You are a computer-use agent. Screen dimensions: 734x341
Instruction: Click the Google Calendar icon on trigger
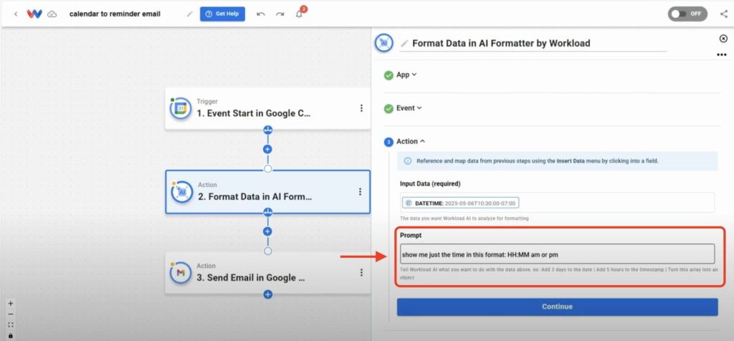pyautogui.click(x=181, y=108)
